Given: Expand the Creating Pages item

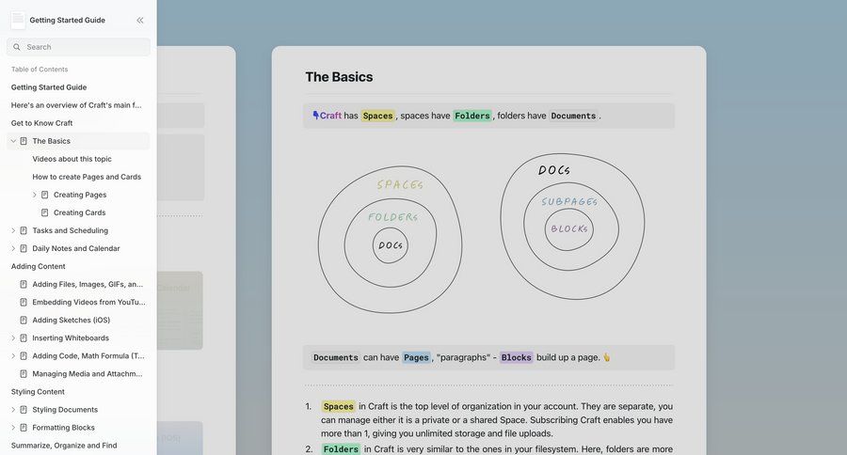Looking at the screenshot, I should [x=35, y=195].
